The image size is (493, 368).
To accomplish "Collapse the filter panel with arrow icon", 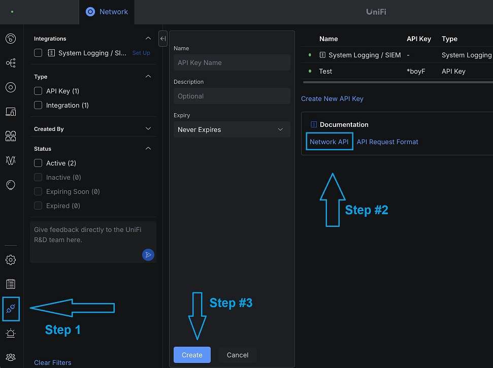I will [163, 39].
